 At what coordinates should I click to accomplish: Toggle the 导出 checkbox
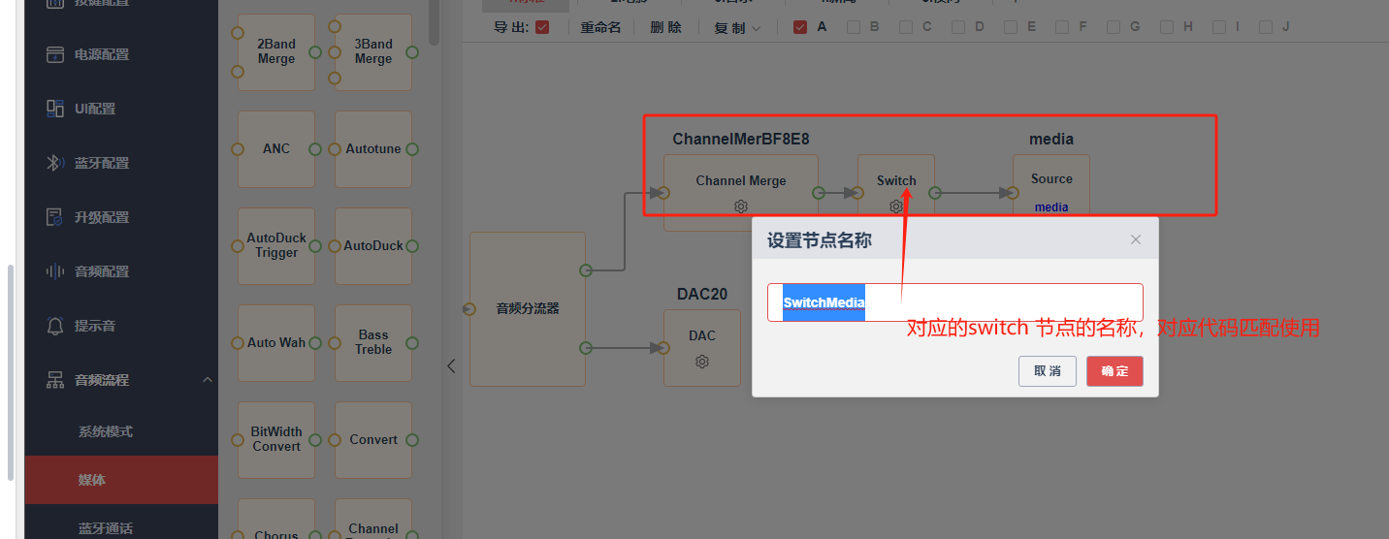(x=542, y=27)
